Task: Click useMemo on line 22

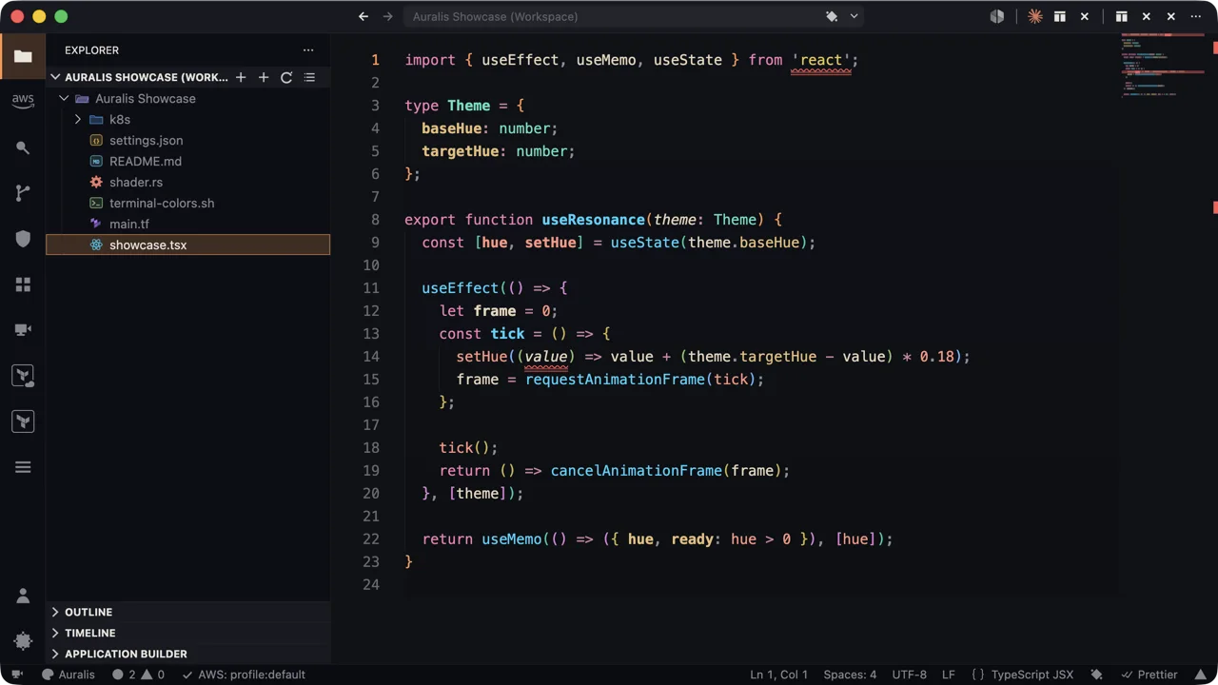Action: 511,539
